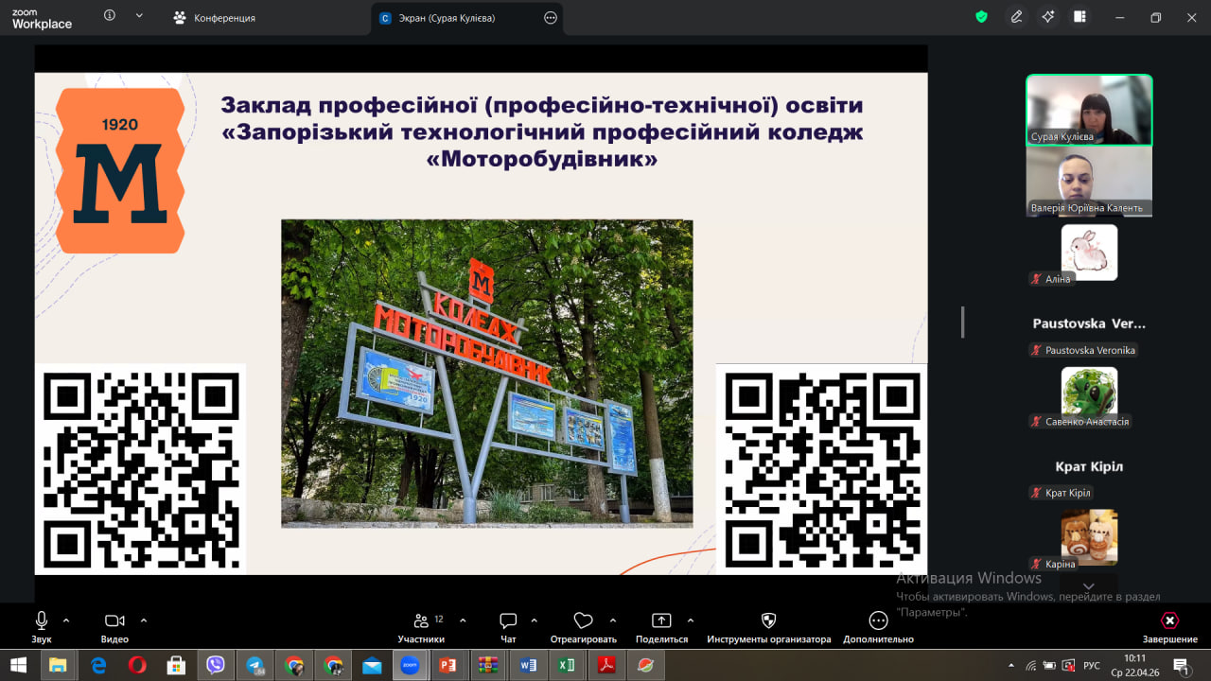1211x681 pixels.
Task: Open the Чат chat panel
Action: click(x=508, y=621)
